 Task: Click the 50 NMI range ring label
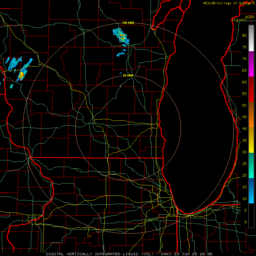coord(128,75)
